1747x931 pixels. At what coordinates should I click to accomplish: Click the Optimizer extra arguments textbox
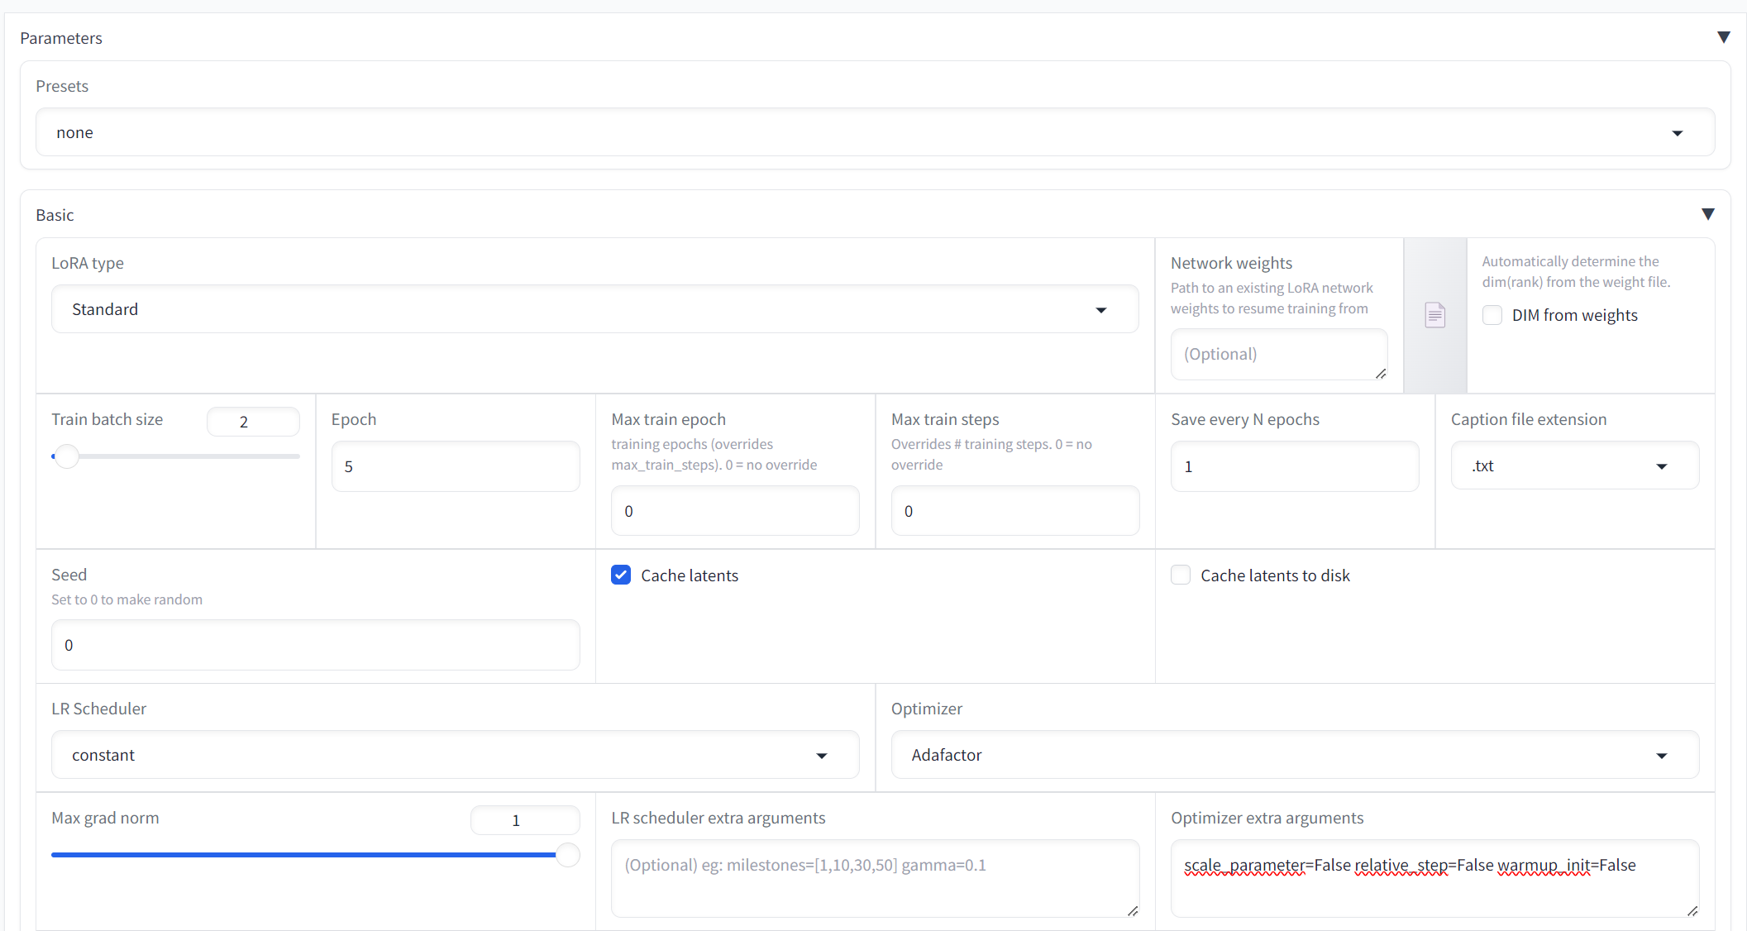click(x=1434, y=878)
